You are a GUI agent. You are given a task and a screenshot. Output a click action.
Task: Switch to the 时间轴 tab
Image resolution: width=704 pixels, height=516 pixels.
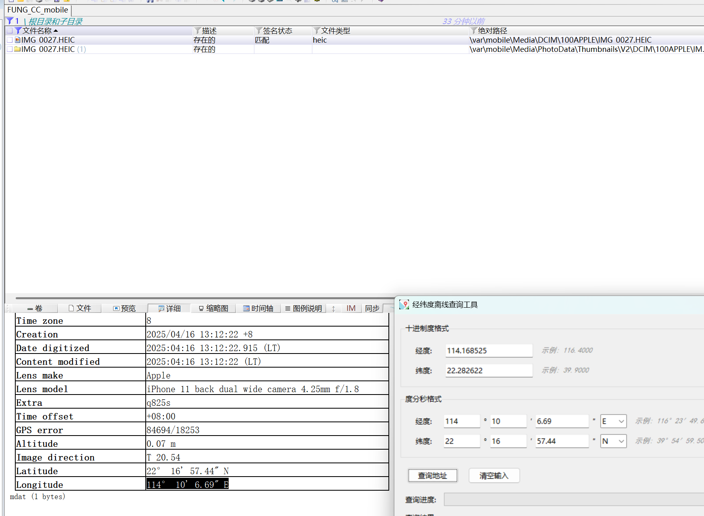[x=259, y=308]
